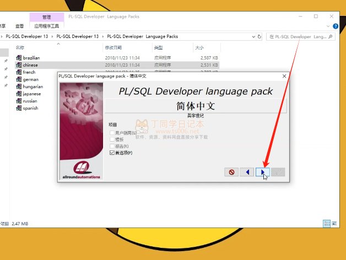
Task: Click the cancel installer button with red icon
Action: click(231, 172)
